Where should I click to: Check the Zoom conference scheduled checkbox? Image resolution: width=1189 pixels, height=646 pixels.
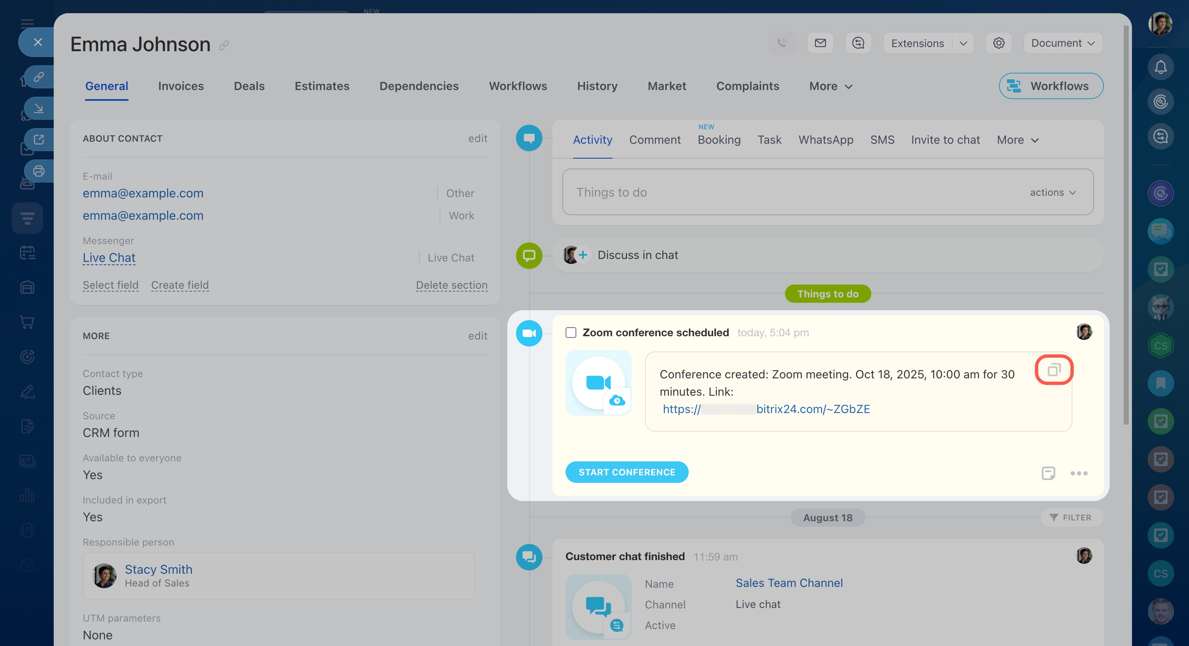pos(571,332)
